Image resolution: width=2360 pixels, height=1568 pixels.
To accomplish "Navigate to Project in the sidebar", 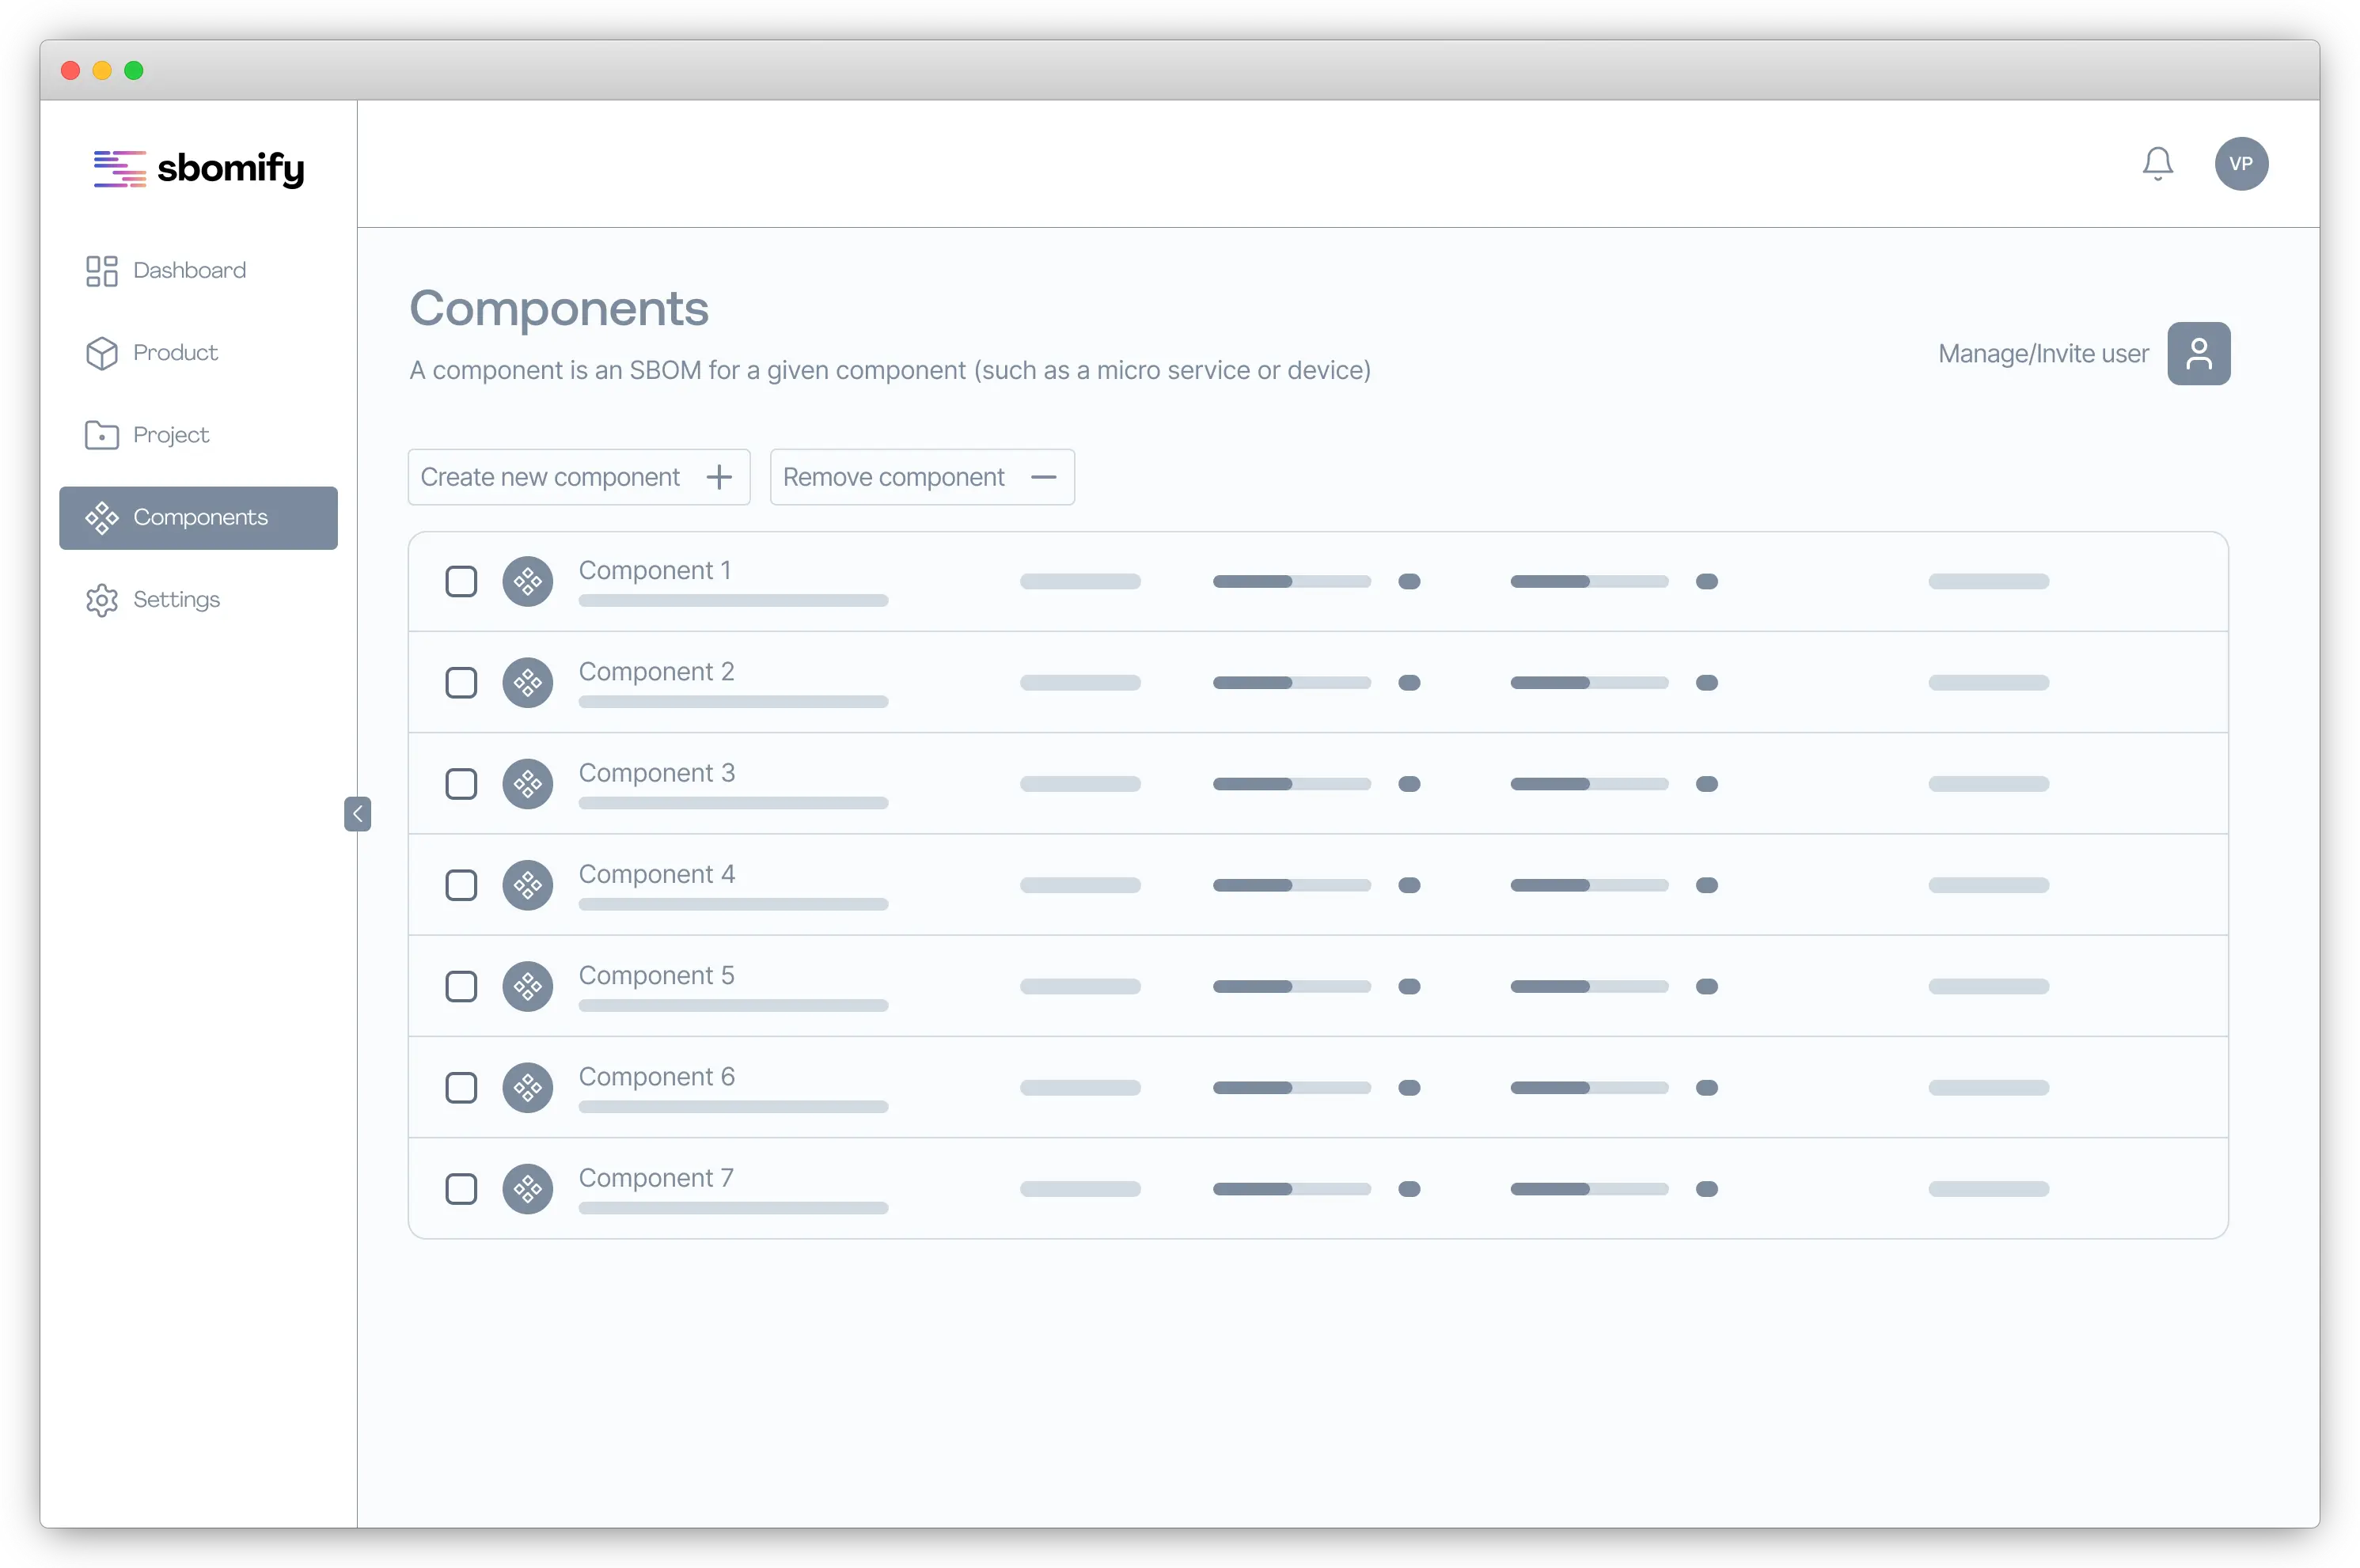I will 198,435.
